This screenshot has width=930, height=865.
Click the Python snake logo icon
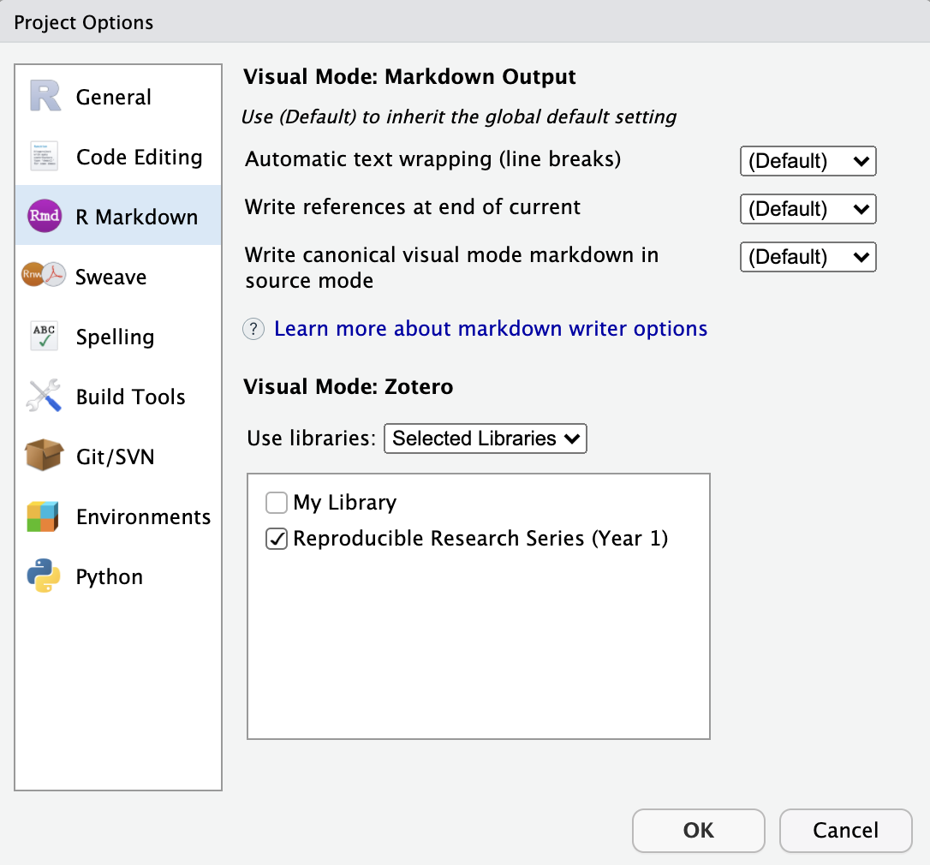click(45, 576)
